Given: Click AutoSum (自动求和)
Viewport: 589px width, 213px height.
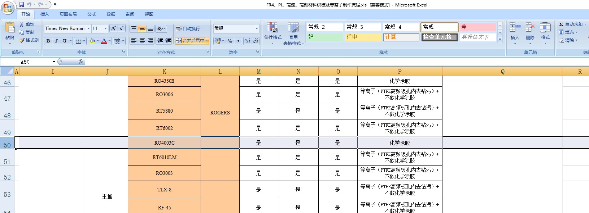Looking at the screenshot, I should tap(572, 24).
